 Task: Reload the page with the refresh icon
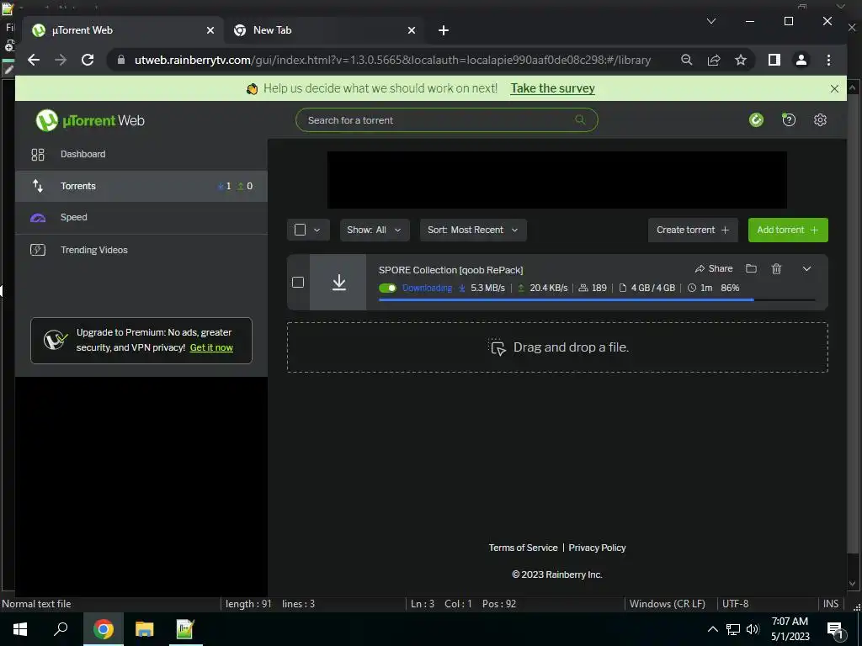88,60
